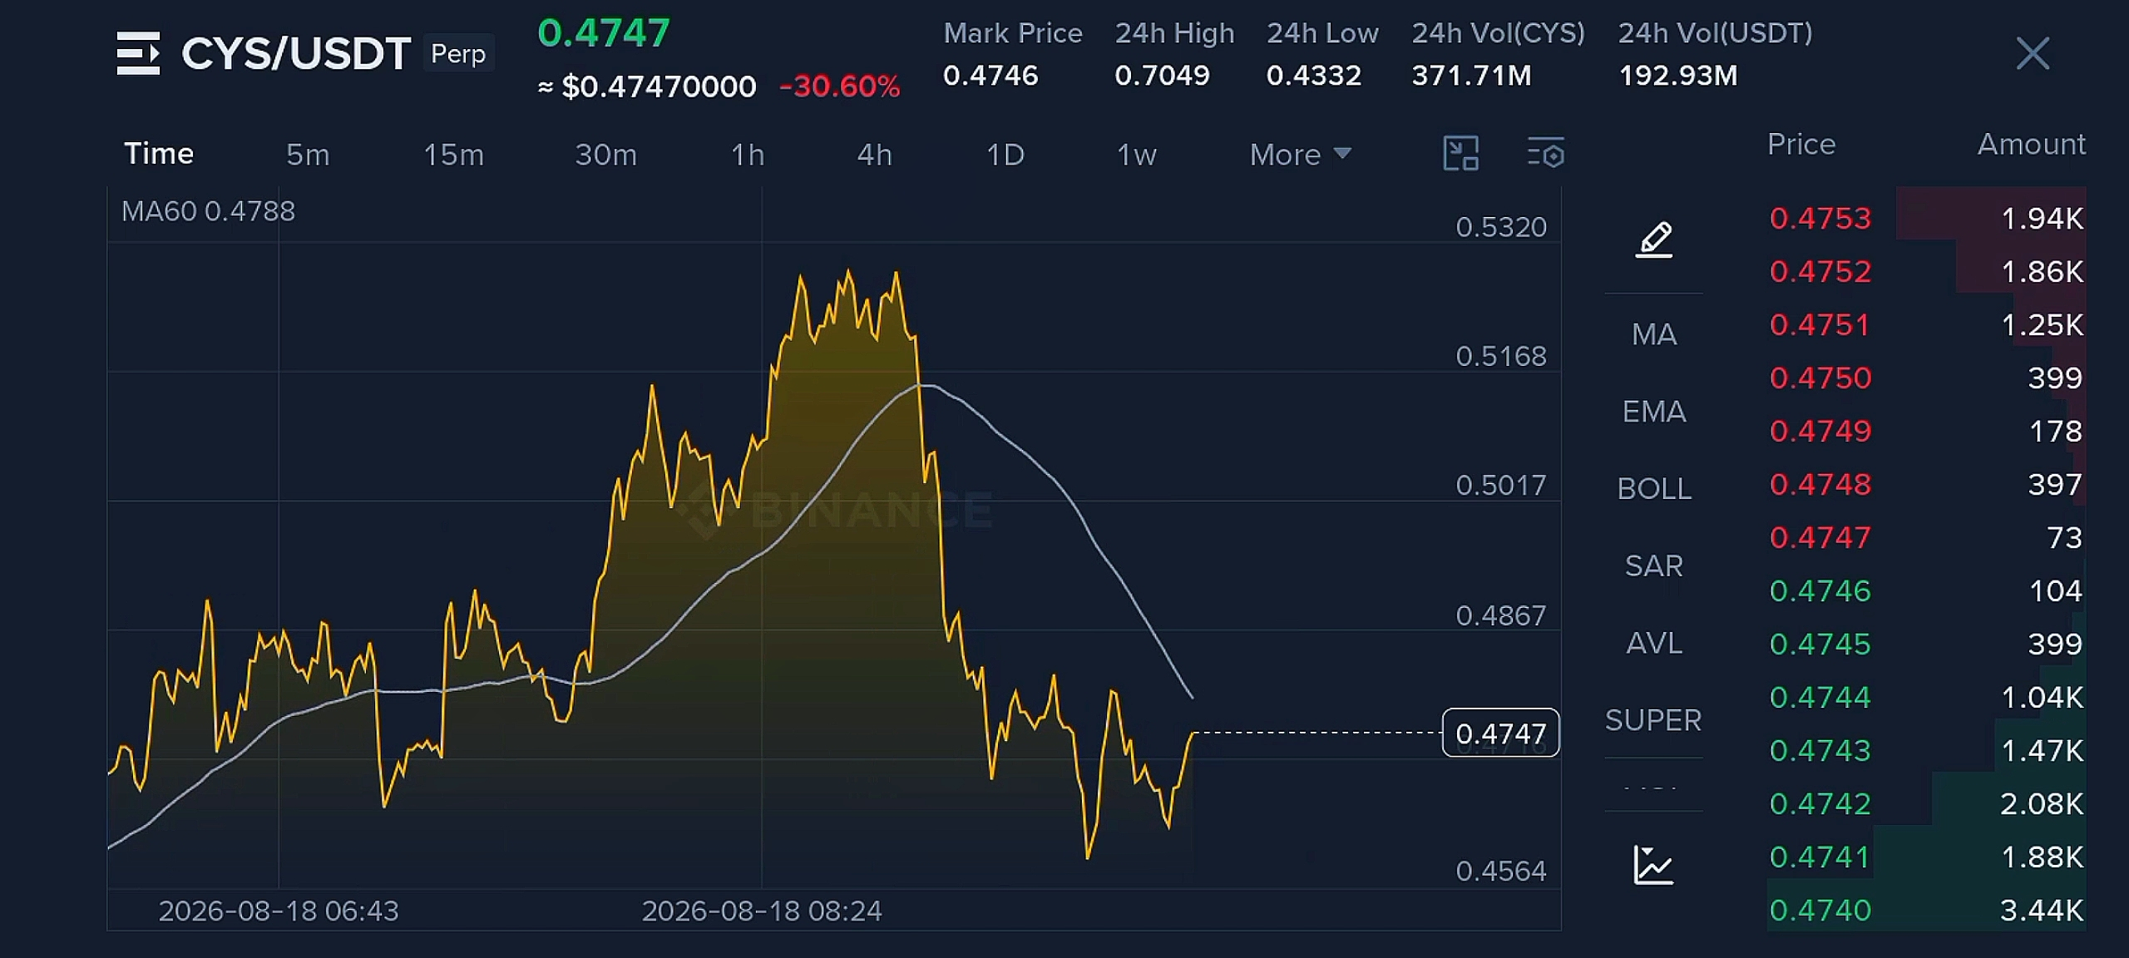Click the Perp contract tag
2129x958 pixels.
pos(458,54)
